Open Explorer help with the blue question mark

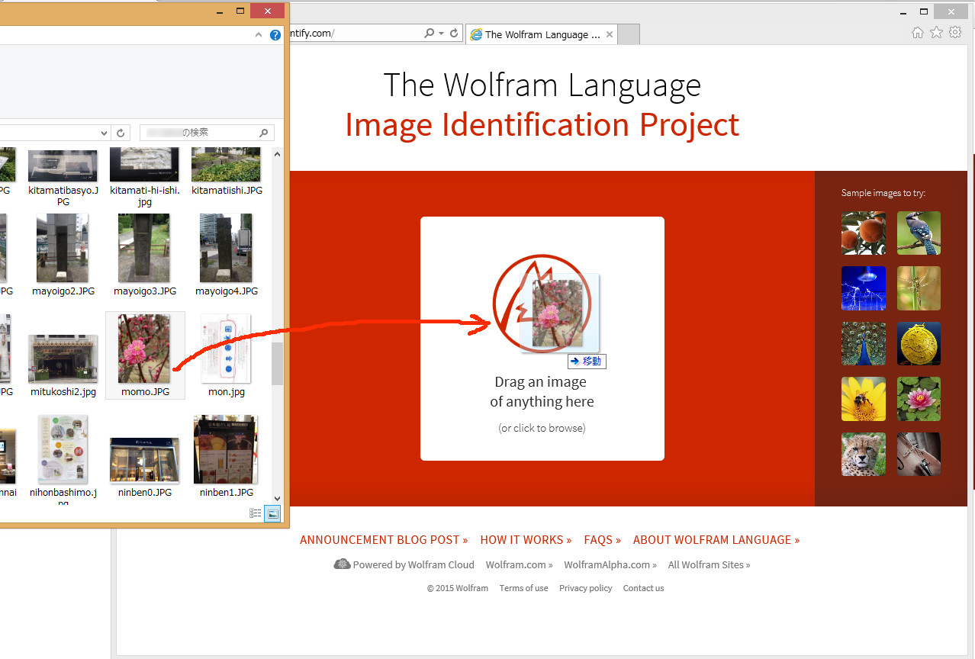click(275, 35)
